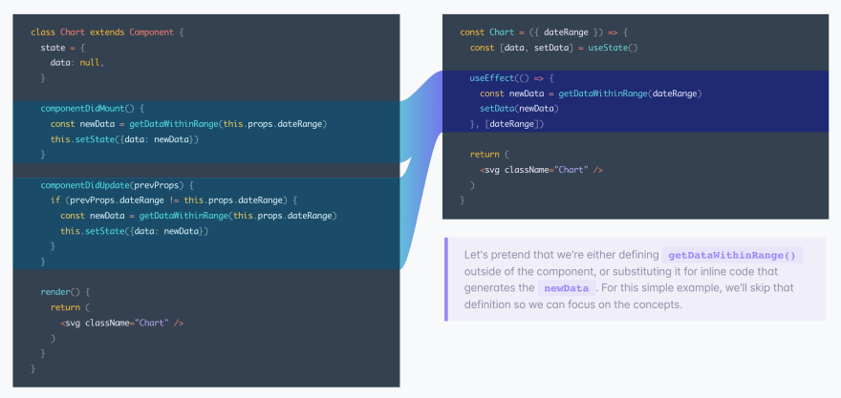Click the getDataWithinRange line inside componentDidMount

click(x=189, y=124)
